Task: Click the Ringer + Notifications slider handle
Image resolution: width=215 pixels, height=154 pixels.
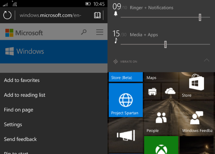Action: 200,17
